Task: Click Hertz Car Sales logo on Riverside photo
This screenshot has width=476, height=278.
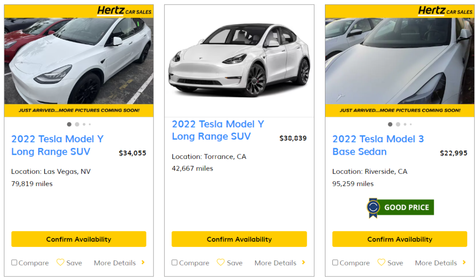Action: click(445, 11)
